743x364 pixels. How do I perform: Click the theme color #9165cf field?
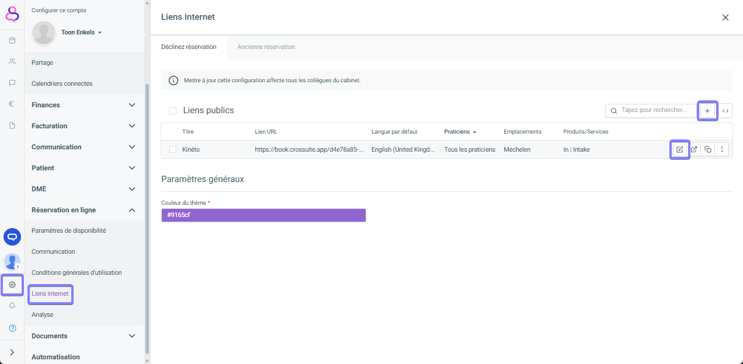(263, 215)
